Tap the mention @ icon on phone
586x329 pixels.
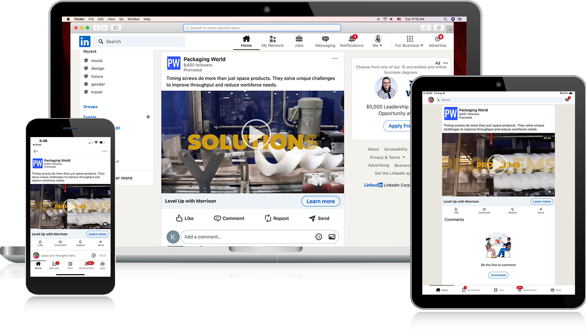pos(94,256)
